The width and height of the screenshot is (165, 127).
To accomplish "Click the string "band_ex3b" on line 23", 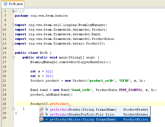I will tap(81, 90).
